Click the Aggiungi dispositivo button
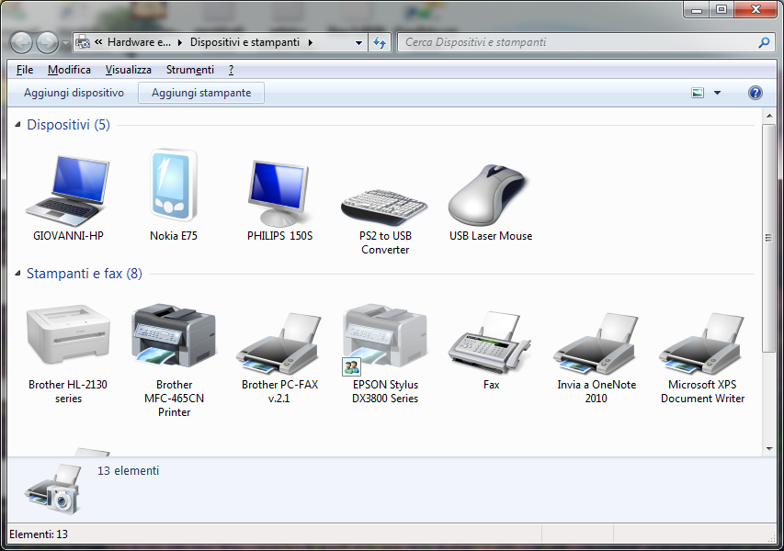 (74, 92)
